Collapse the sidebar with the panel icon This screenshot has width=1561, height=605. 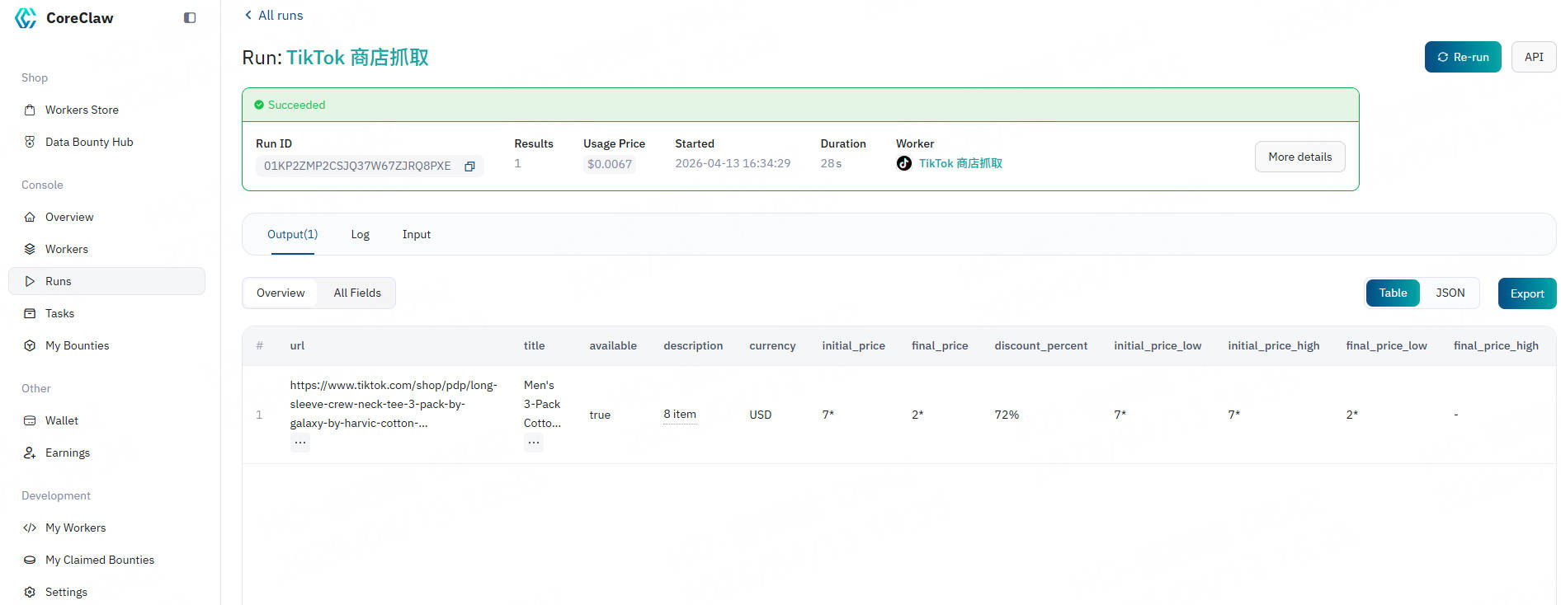190,17
